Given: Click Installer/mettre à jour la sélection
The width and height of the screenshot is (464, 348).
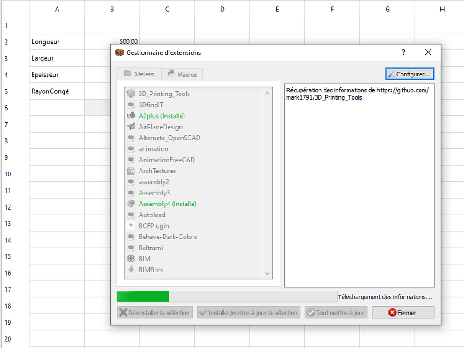Looking at the screenshot, I should click(x=249, y=313).
